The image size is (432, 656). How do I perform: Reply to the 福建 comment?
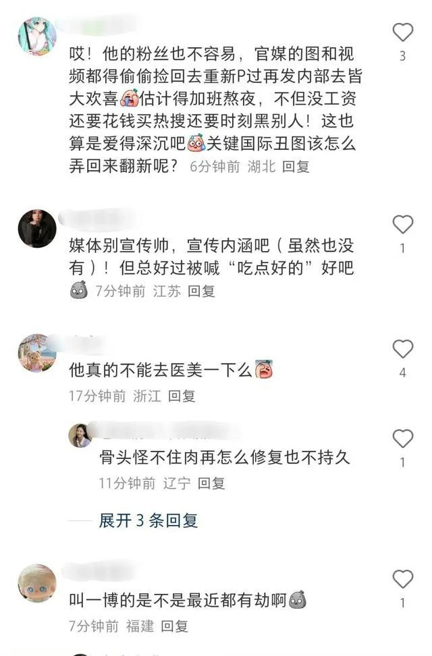point(175,626)
